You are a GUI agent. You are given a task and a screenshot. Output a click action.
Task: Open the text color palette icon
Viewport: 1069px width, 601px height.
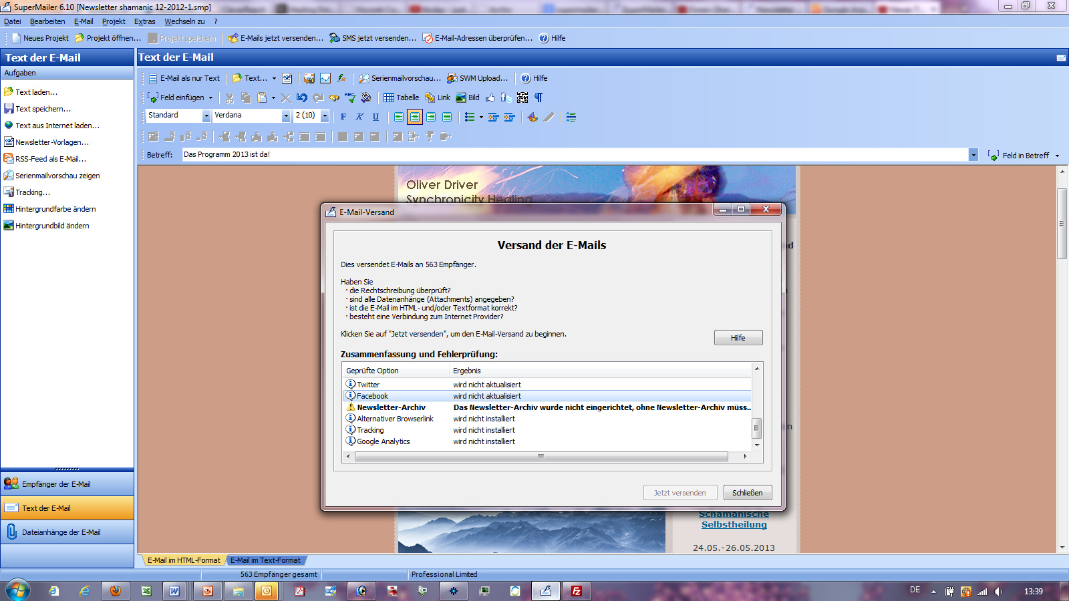point(532,117)
